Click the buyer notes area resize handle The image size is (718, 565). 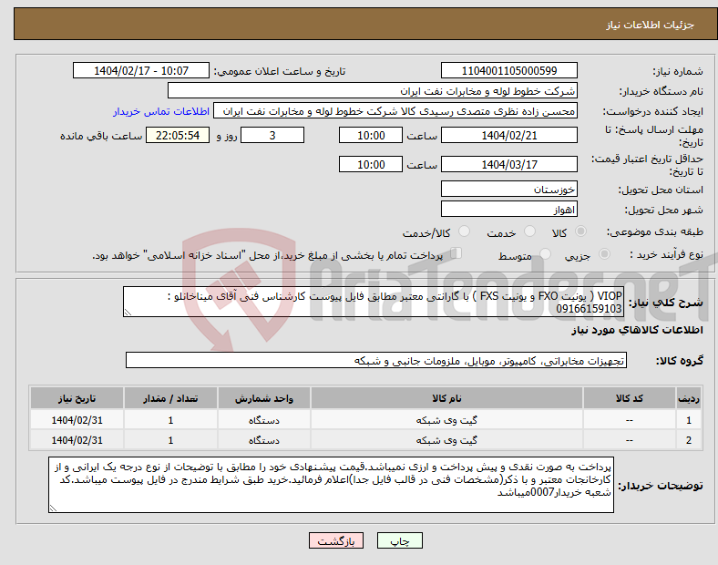pyautogui.click(x=53, y=508)
